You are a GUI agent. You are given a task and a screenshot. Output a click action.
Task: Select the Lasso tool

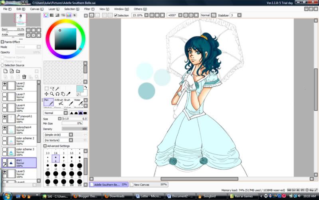[x=52, y=88]
